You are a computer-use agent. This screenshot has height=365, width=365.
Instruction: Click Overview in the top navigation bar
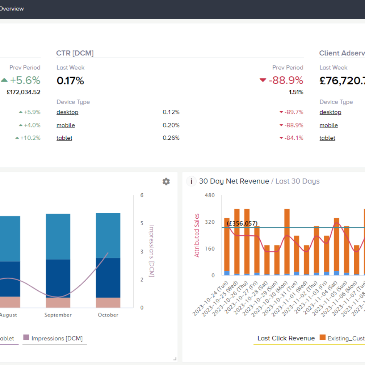12,8
